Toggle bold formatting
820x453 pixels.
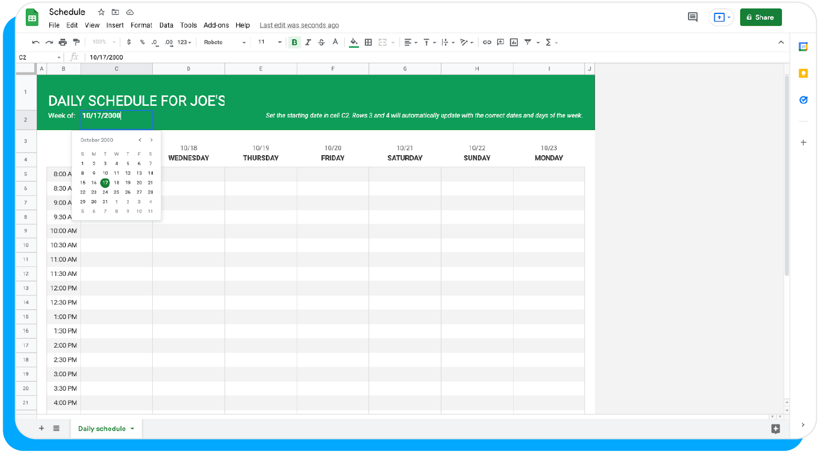pyautogui.click(x=294, y=43)
